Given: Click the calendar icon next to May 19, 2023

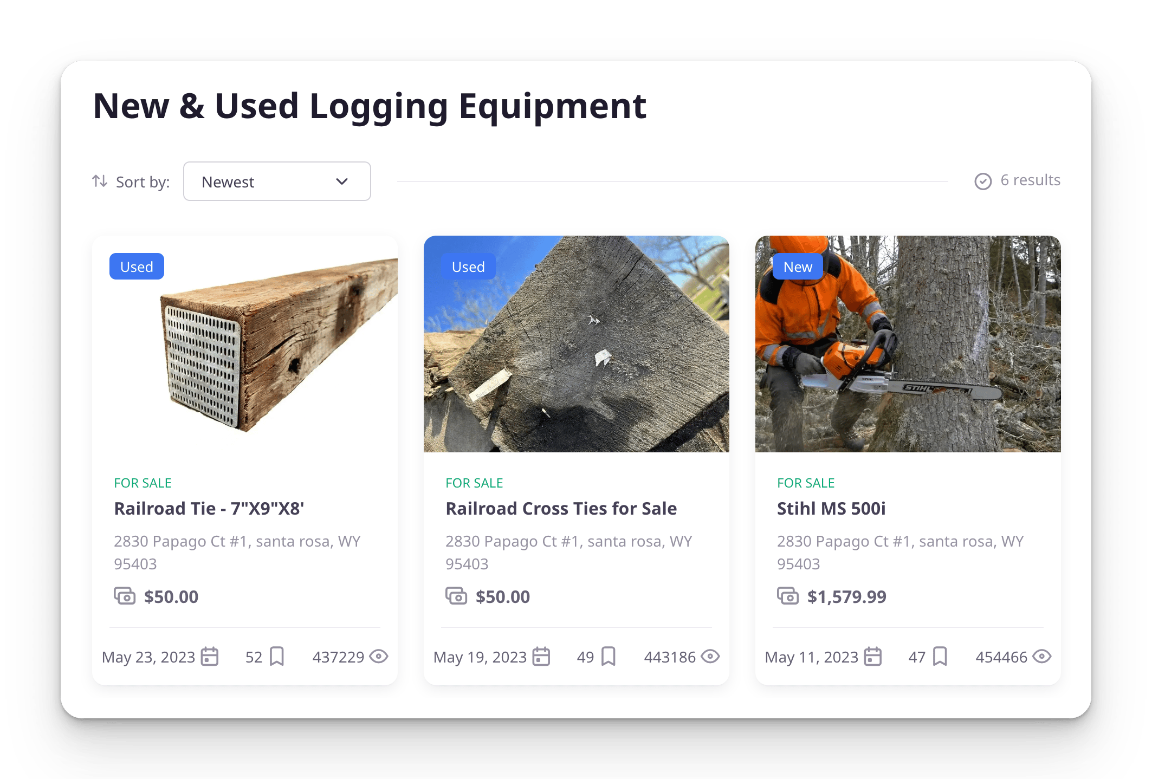Looking at the screenshot, I should [x=541, y=657].
